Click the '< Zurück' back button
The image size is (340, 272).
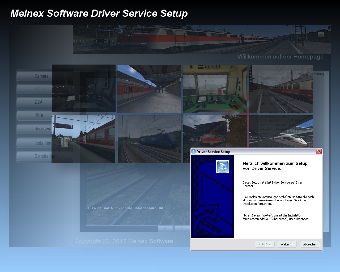265,244
